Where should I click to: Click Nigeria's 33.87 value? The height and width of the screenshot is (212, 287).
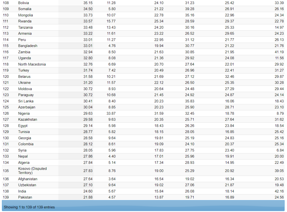click(x=111, y=114)
